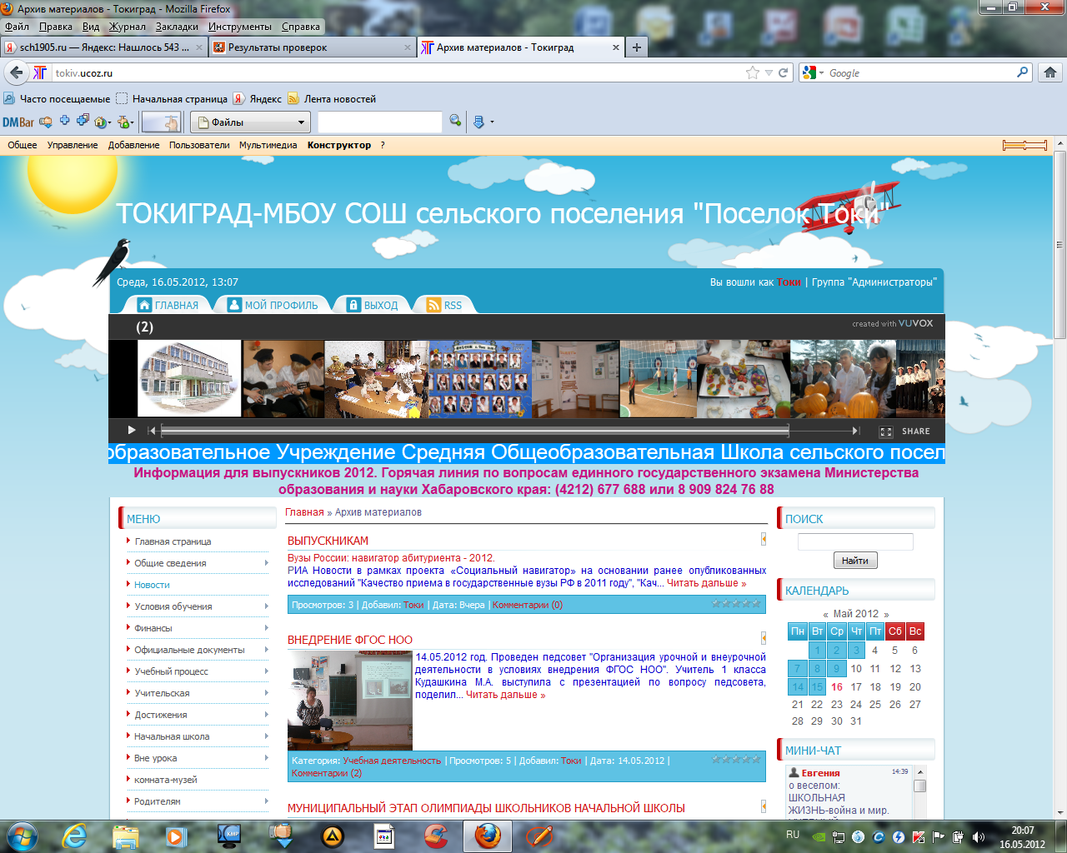Open the 'Инструменты' menu

[240, 27]
